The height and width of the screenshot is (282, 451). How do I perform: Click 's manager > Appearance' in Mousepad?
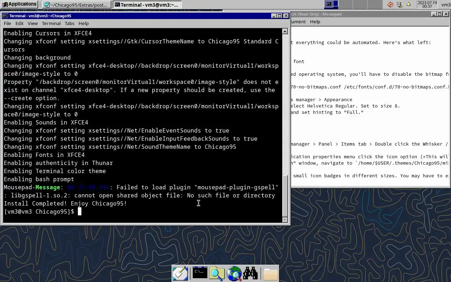[321, 99]
